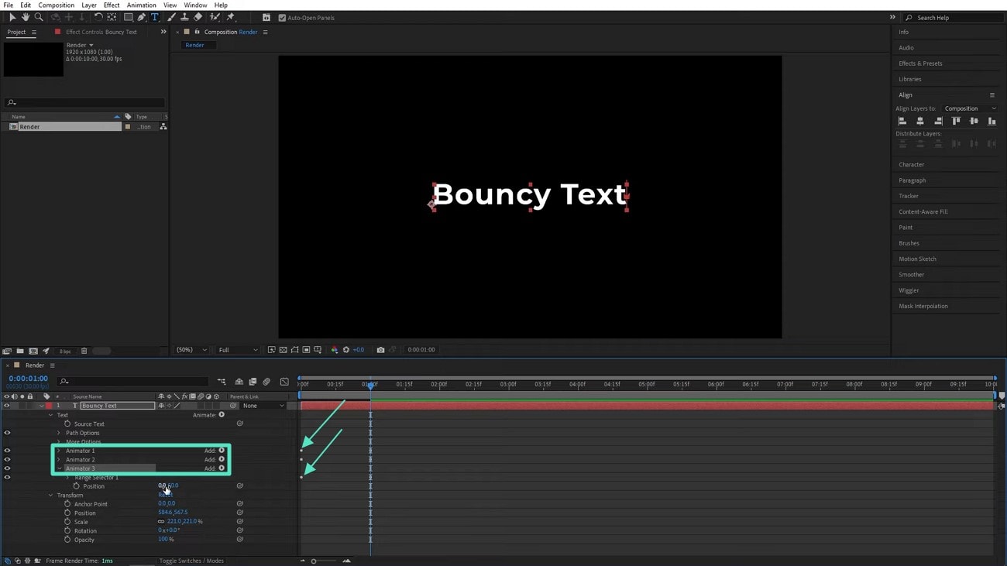Viewport: 1007px width, 566px height.
Task: Collapse the Transform group
Action: tap(51, 496)
